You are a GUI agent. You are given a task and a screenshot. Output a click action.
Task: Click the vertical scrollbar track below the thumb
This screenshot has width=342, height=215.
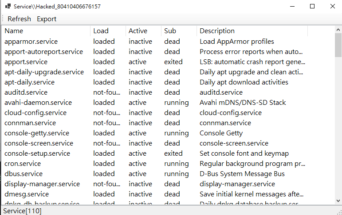(x=338, y=133)
